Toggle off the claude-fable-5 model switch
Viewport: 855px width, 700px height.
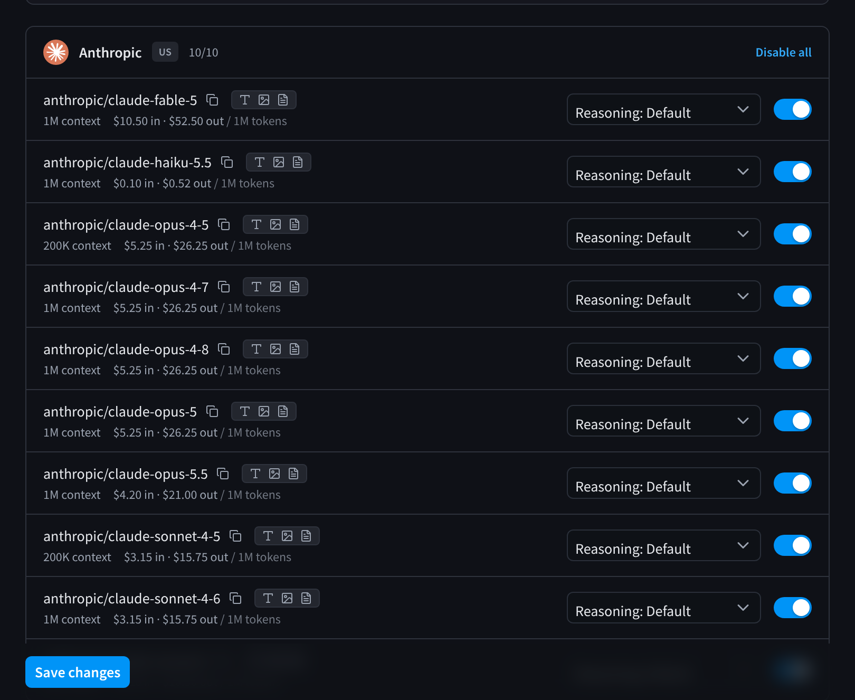pyautogui.click(x=793, y=109)
